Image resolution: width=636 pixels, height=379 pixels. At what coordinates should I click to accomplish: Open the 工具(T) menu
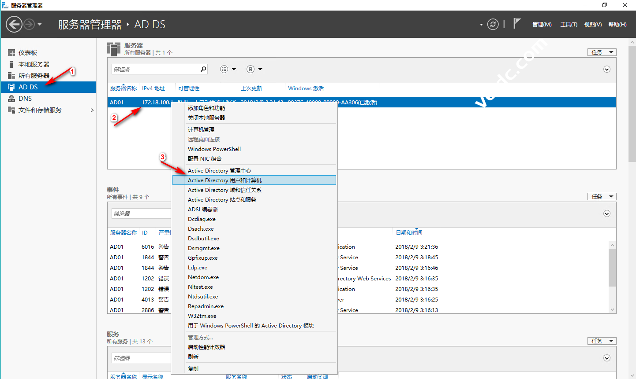point(569,25)
